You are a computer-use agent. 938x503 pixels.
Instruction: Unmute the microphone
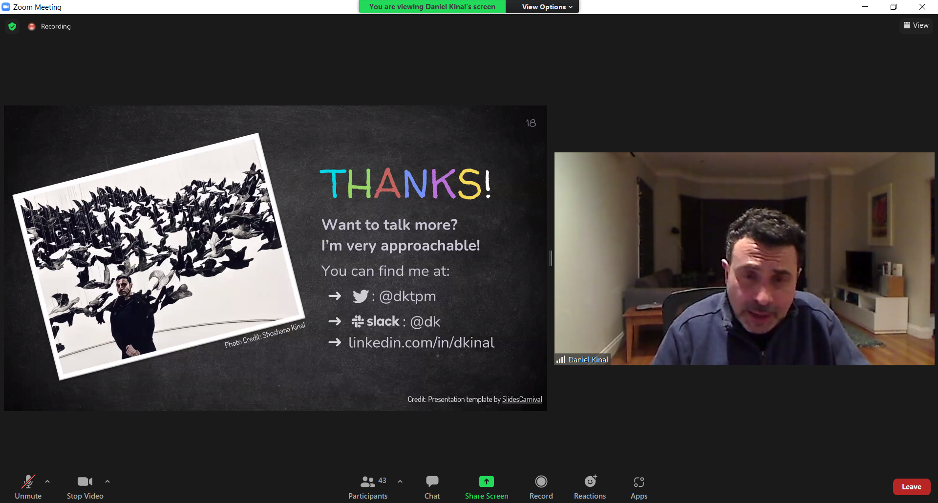28,487
